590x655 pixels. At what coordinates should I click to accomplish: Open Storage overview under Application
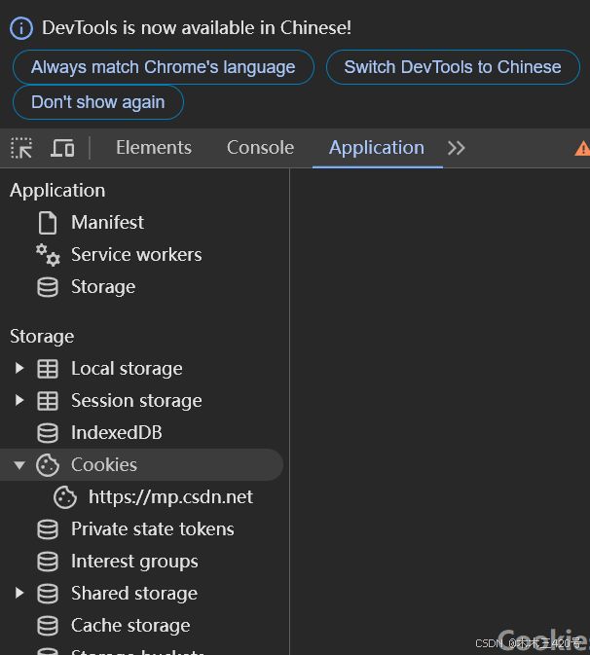[103, 287]
